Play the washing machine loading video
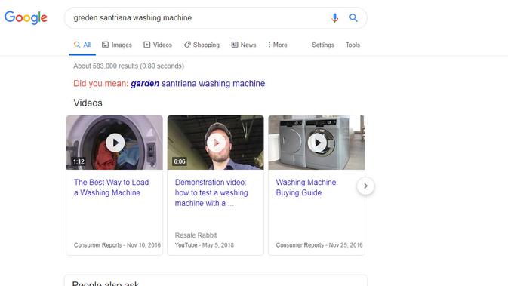This screenshot has width=508, height=286. pos(115,143)
